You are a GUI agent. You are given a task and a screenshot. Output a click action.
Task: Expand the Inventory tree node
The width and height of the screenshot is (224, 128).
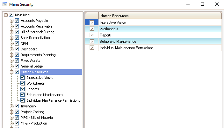[x=12, y=106]
